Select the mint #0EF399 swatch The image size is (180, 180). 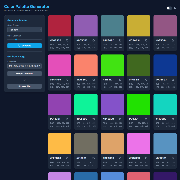tap(86, 104)
